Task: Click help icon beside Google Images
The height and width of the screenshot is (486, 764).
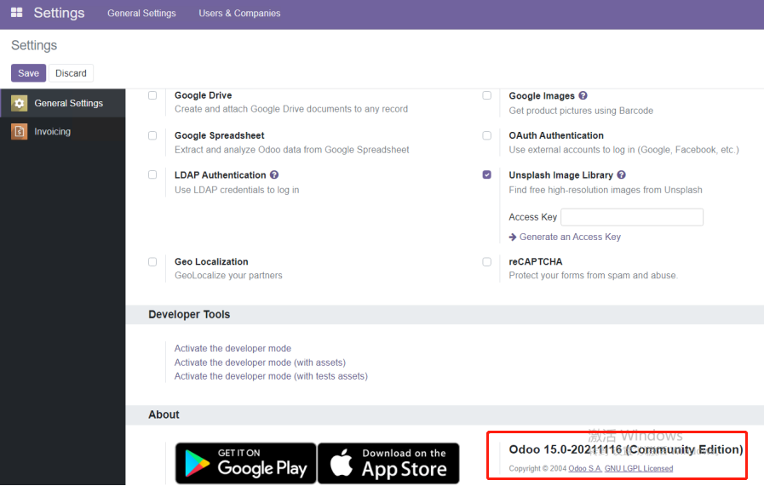Action: tap(583, 96)
